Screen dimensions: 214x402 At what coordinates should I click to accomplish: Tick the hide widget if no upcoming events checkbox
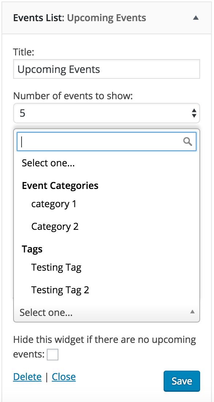(53, 355)
